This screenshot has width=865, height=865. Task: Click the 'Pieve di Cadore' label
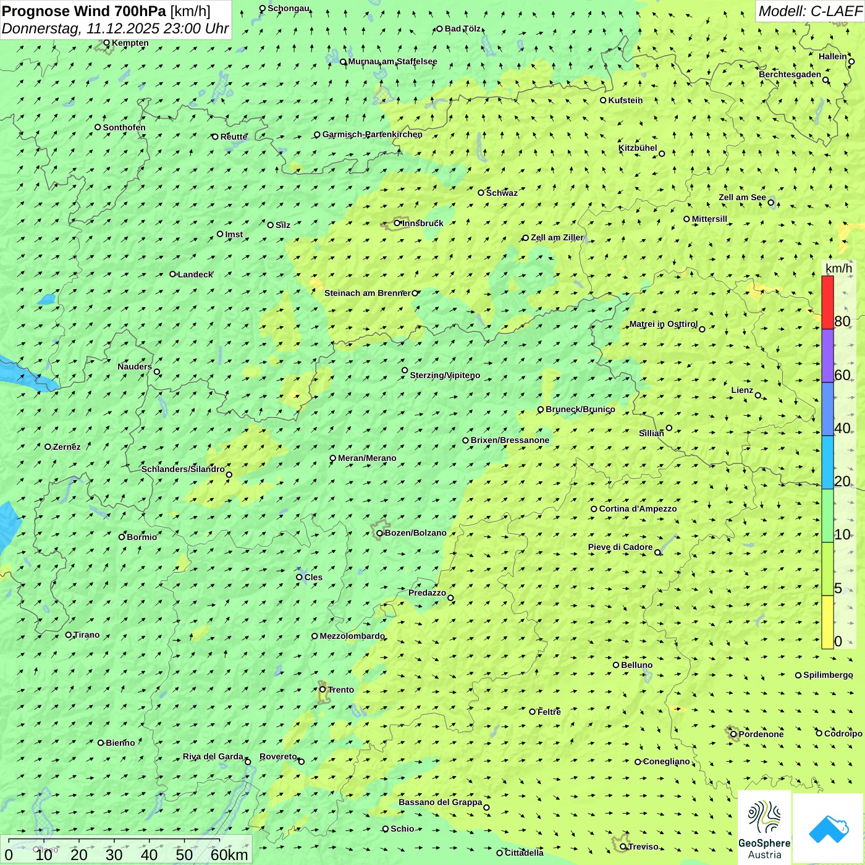coord(620,547)
